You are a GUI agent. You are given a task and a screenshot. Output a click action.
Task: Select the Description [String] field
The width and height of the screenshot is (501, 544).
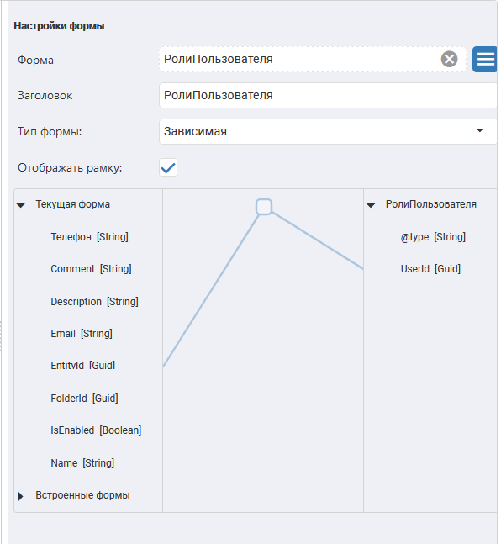tap(94, 302)
